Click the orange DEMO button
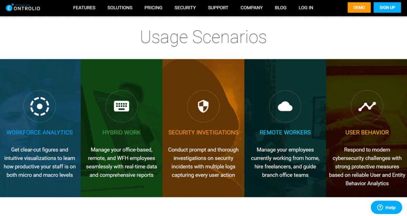This screenshot has height=216, width=407. (359, 7)
